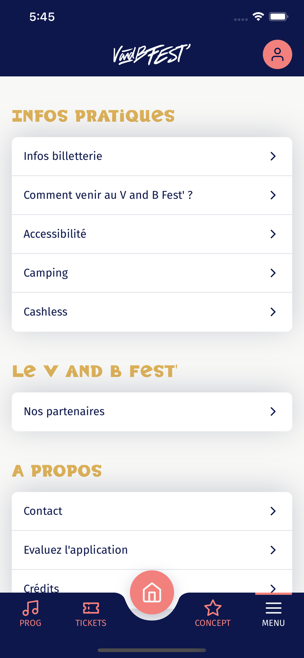
Task: Open Comment venir au V and B Fest
Action: click(152, 195)
